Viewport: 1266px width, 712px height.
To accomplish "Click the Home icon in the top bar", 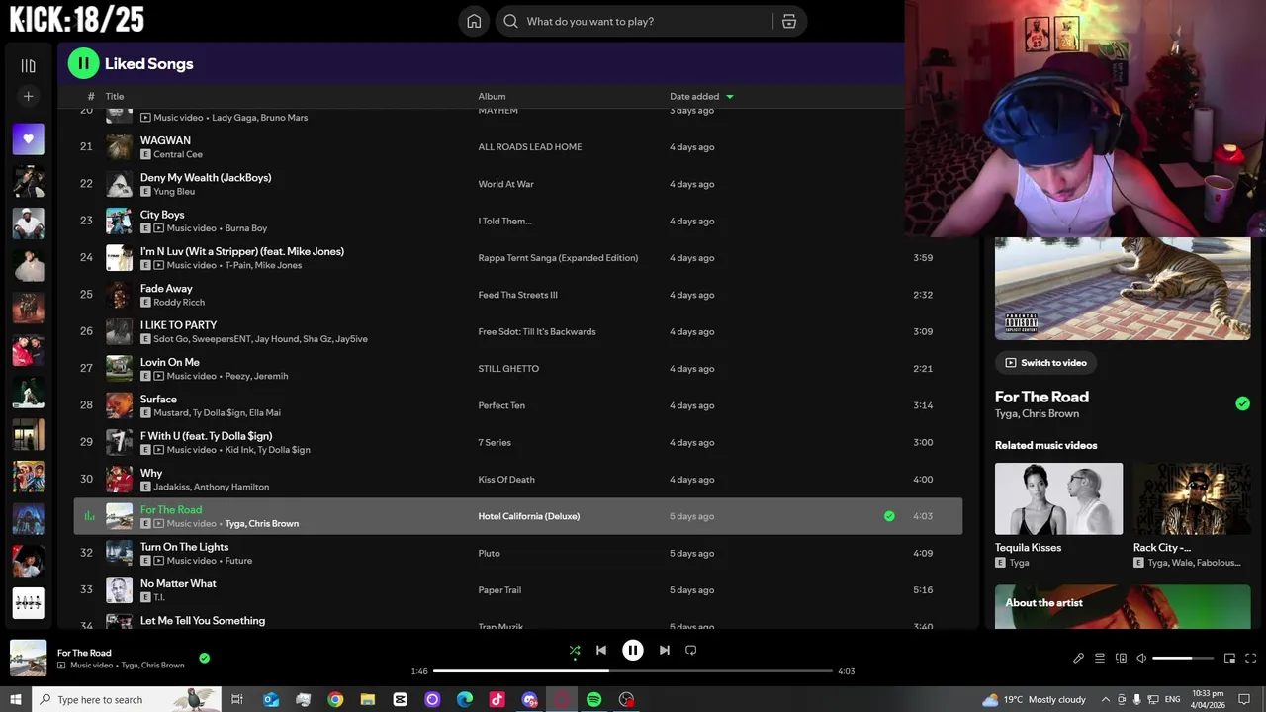I will (x=474, y=21).
